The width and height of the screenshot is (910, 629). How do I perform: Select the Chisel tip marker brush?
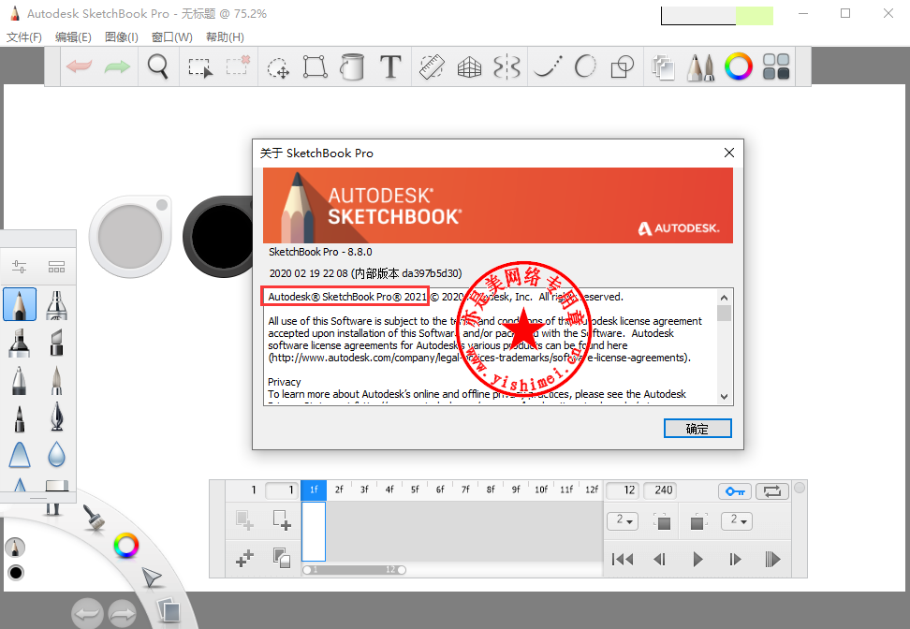[56, 343]
